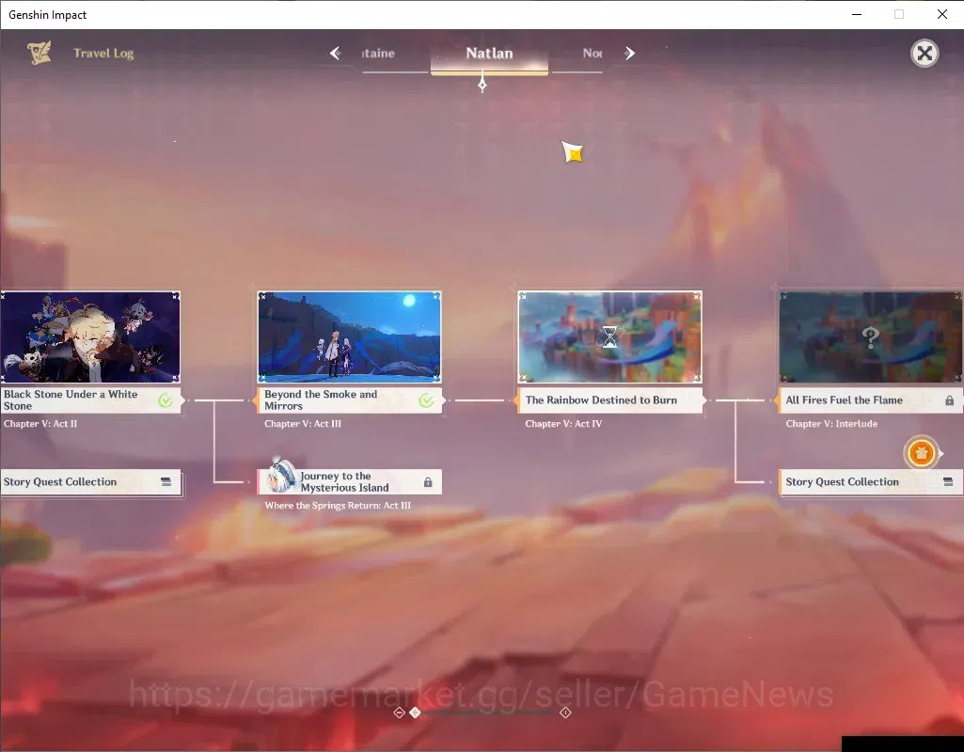964x752 pixels.
Task: Switch to the Nod-Krai tab
Action: 577,54
